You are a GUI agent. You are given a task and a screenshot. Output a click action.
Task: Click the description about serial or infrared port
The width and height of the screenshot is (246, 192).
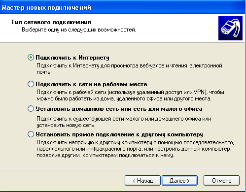coord(136,149)
